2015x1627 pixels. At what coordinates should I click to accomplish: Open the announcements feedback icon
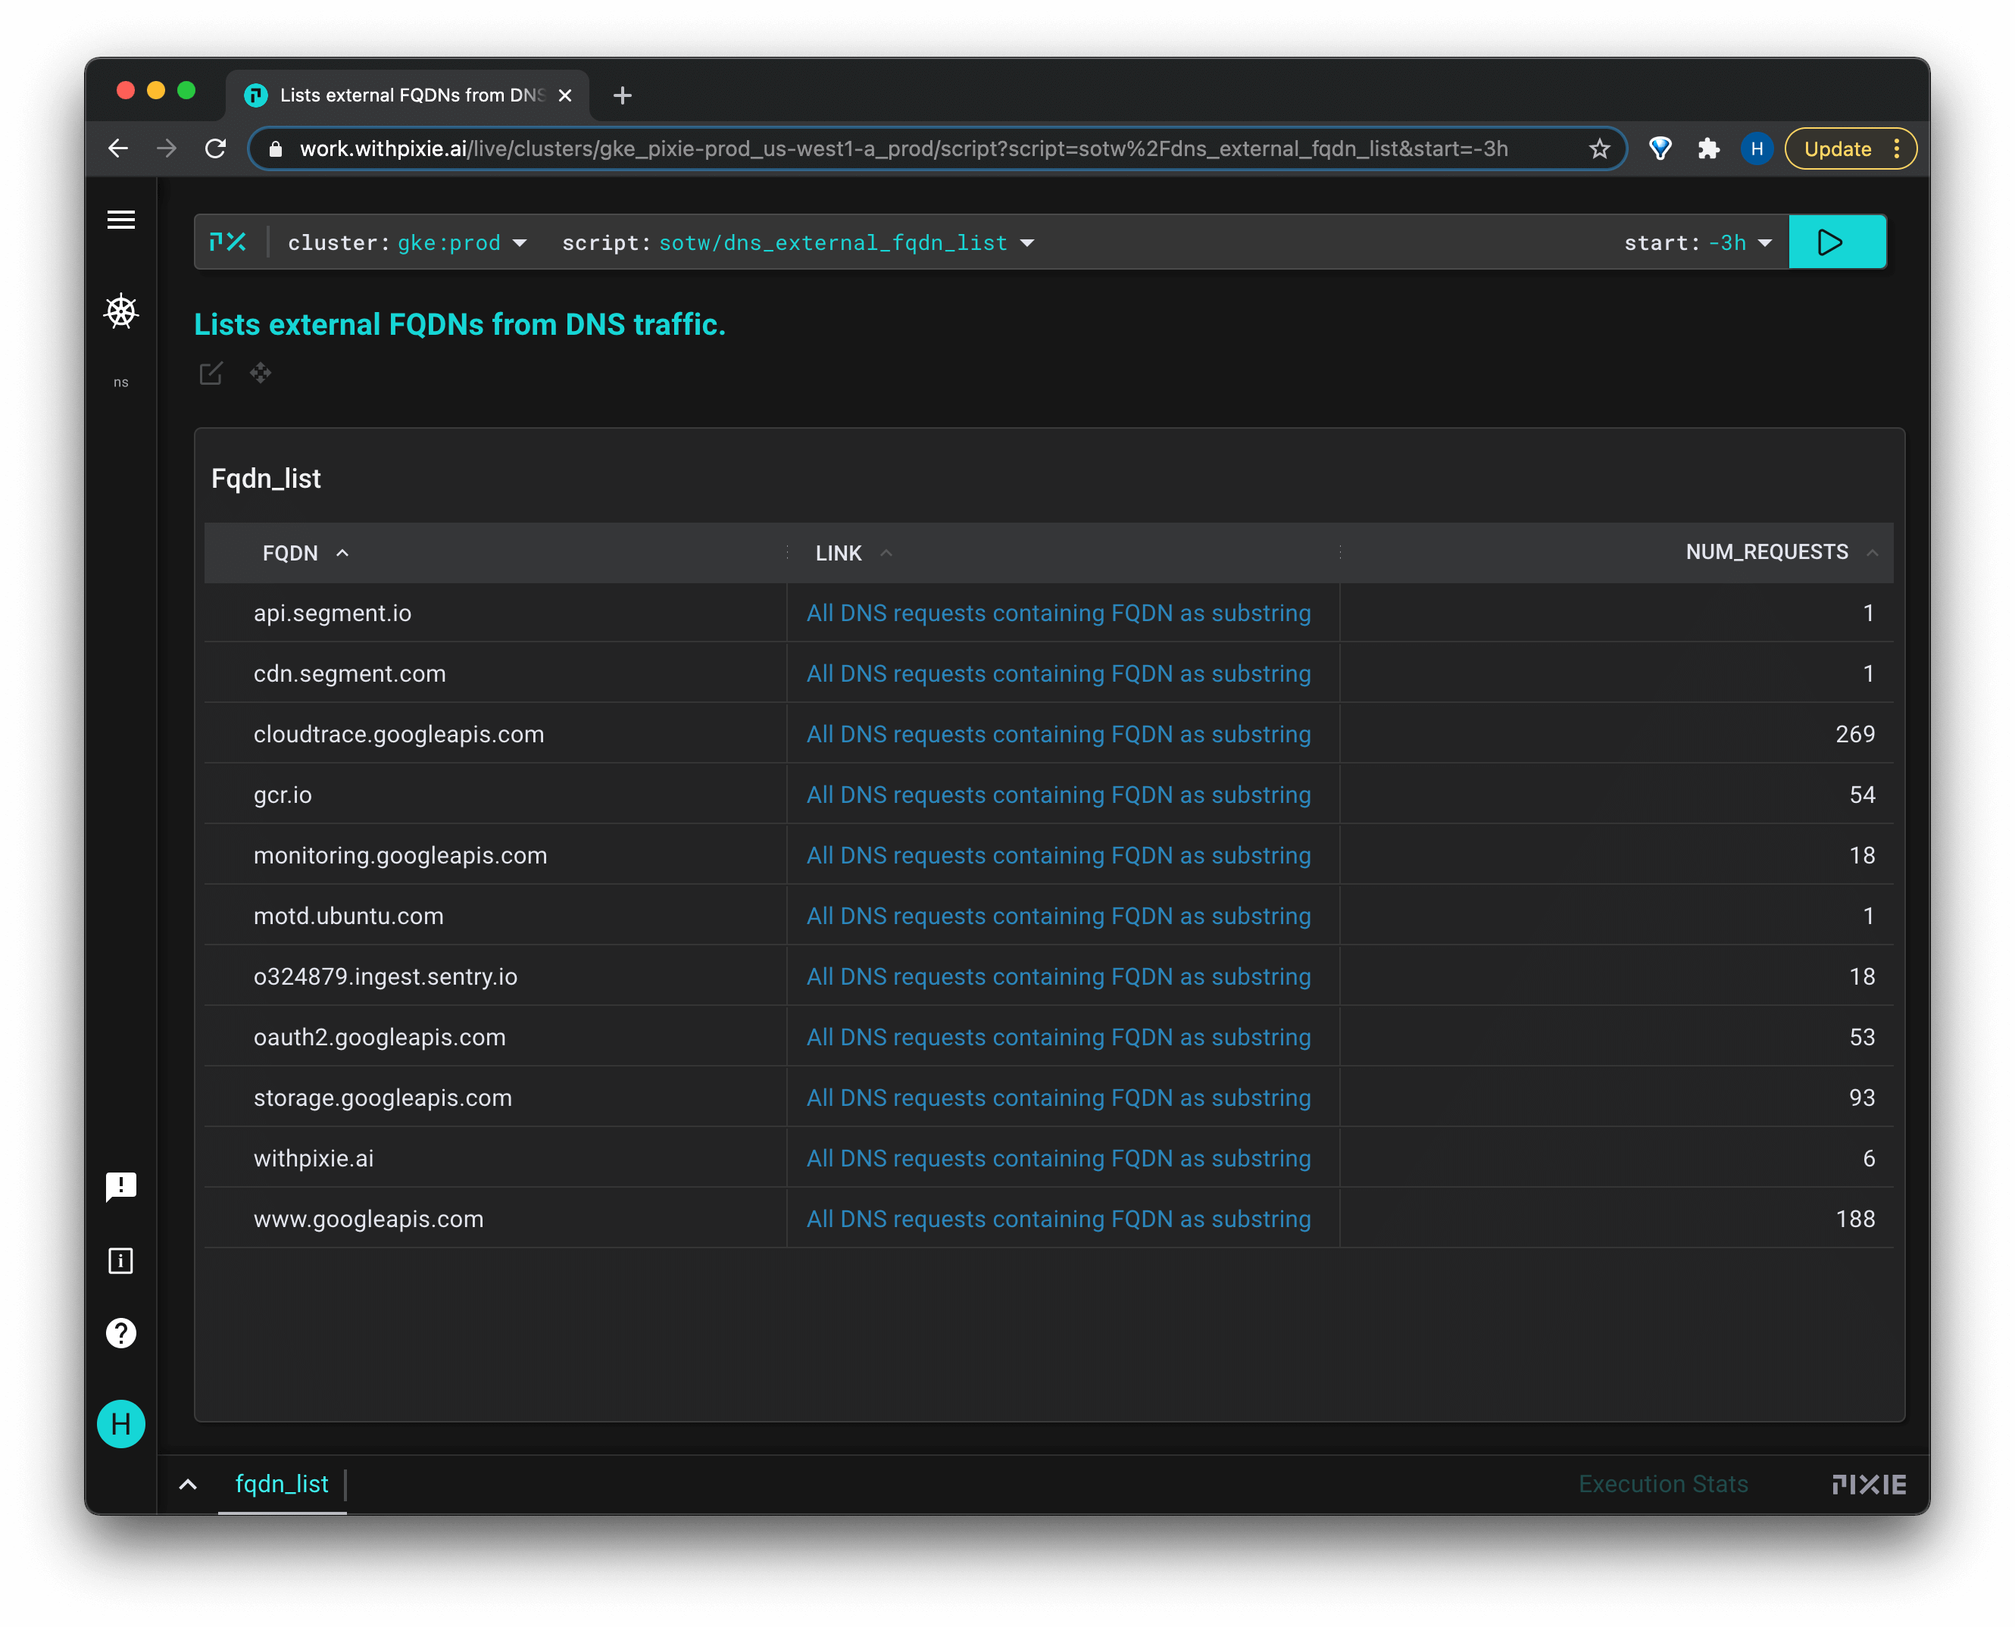121,1186
